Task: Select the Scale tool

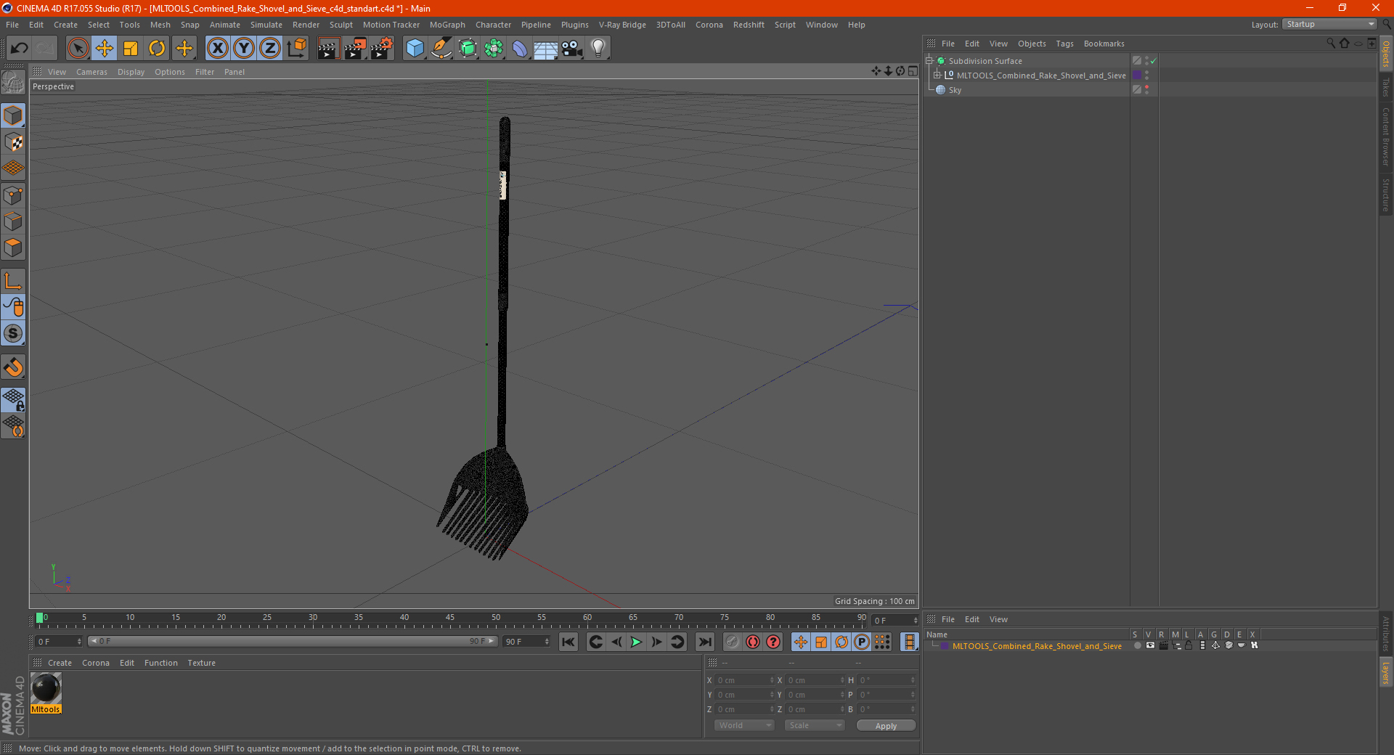Action: [131, 49]
